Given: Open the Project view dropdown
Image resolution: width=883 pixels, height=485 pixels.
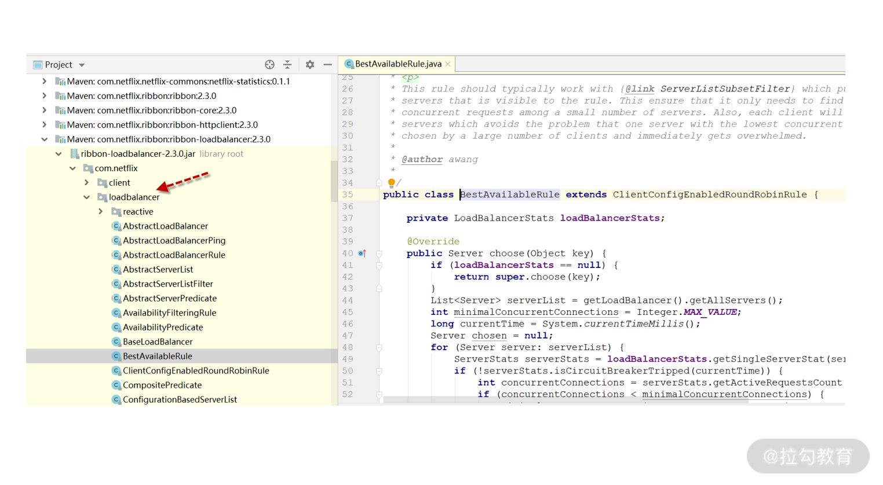Looking at the screenshot, I should (x=82, y=65).
